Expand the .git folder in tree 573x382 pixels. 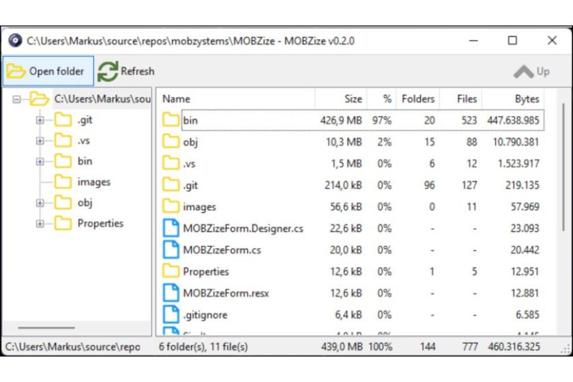click(40, 120)
